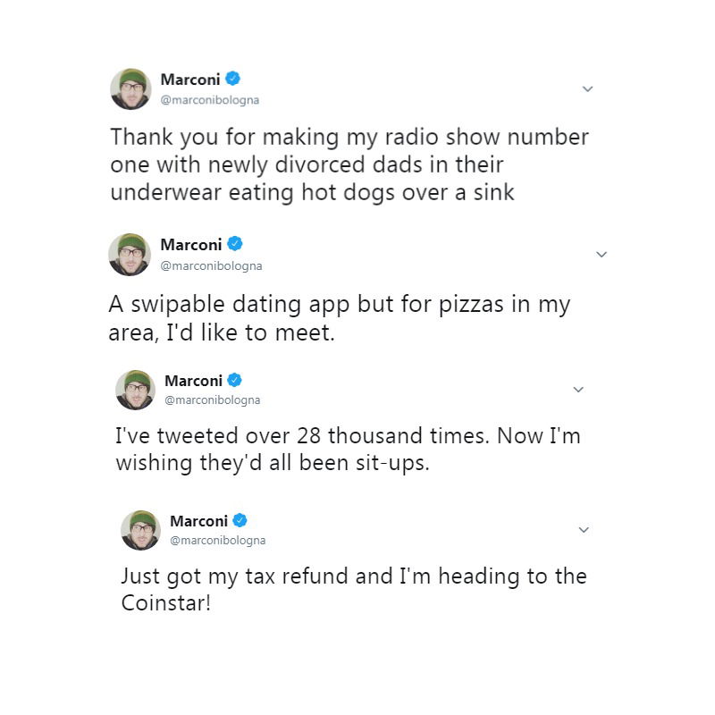Viewport: 715px width, 715px height.
Task: Click verified checkmark on pizza dating tweet
Action: (235, 244)
